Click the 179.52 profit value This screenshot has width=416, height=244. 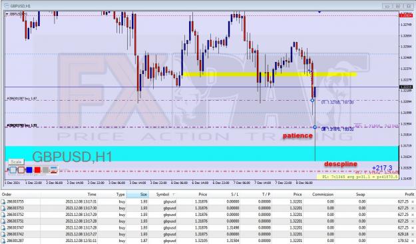tap(403, 241)
